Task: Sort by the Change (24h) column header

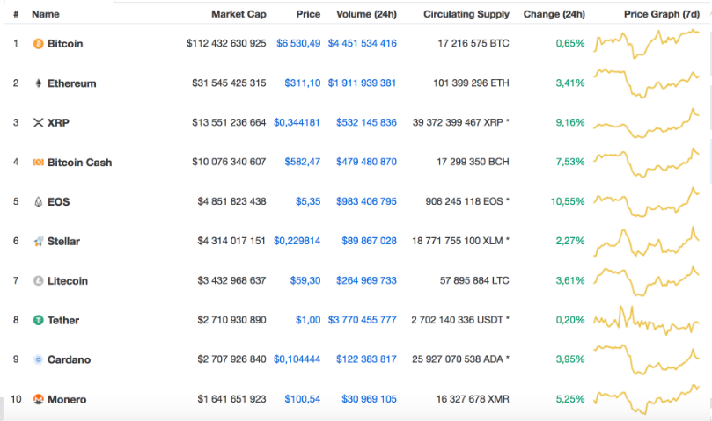Action: [554, 14]
